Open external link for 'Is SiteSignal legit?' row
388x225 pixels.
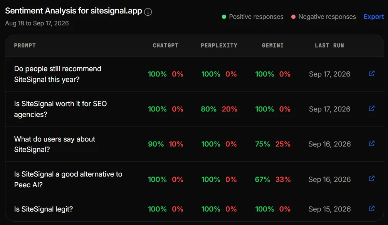pyautogui.click(x=371, y=209)
